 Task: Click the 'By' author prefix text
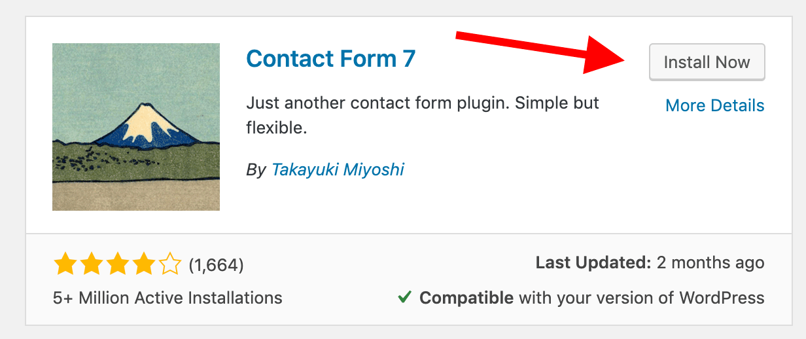point(256,171)
